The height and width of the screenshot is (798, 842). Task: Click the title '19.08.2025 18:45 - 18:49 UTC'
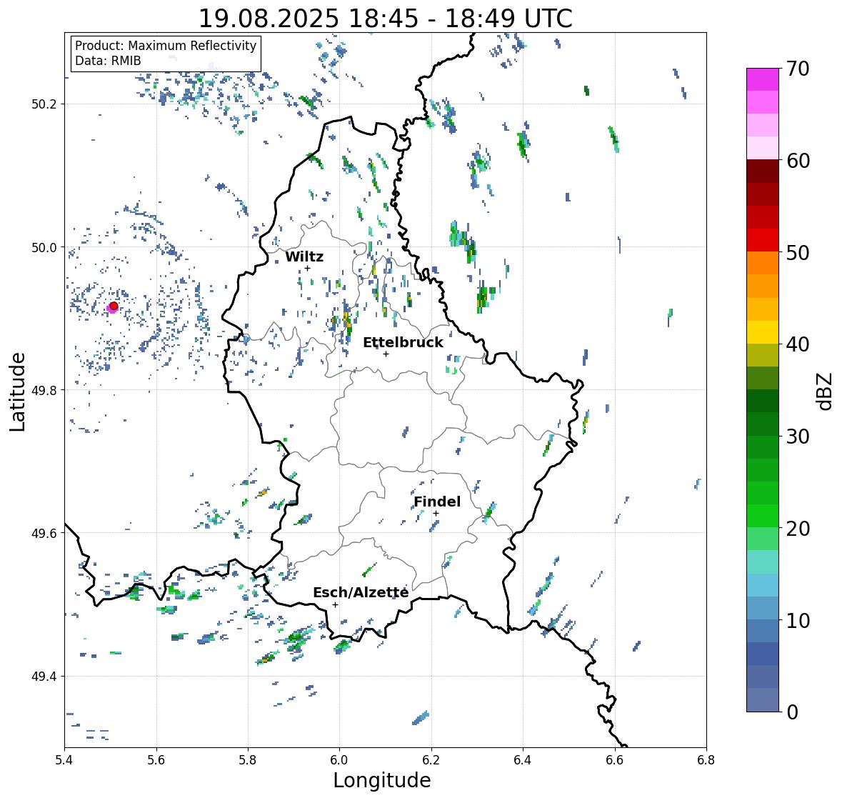point(386,19)
